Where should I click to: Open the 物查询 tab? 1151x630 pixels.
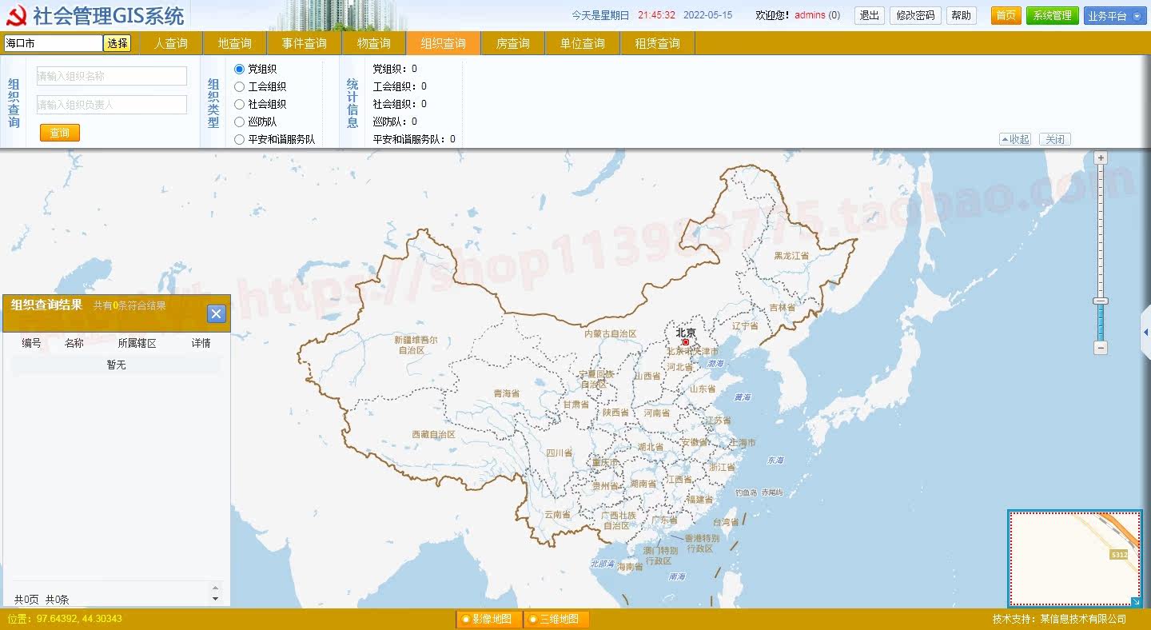click(374, 43)
